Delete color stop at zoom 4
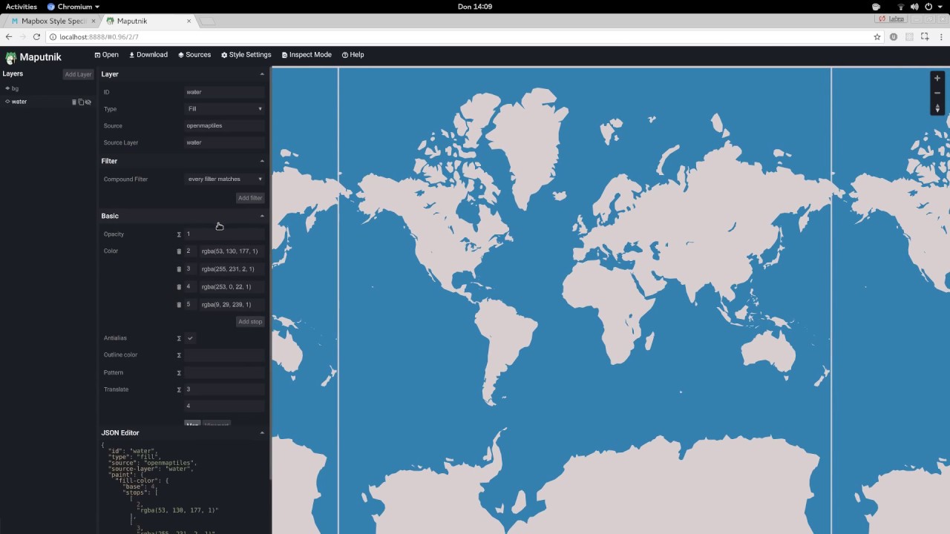This screenshot has height=534, width=950. click(179, 287)
